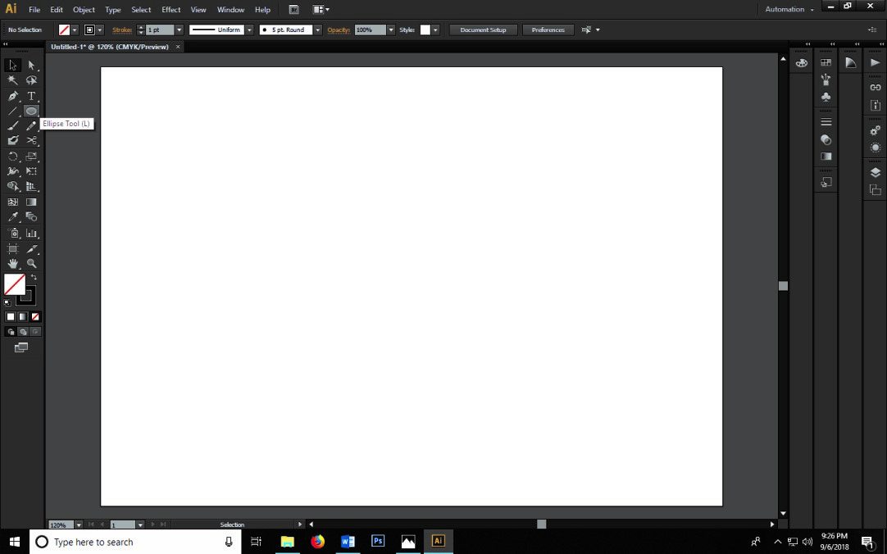The width and height of the screenshot is (887, 554).
Task: Select the Selection tool arrow
Action: (12, 65)
